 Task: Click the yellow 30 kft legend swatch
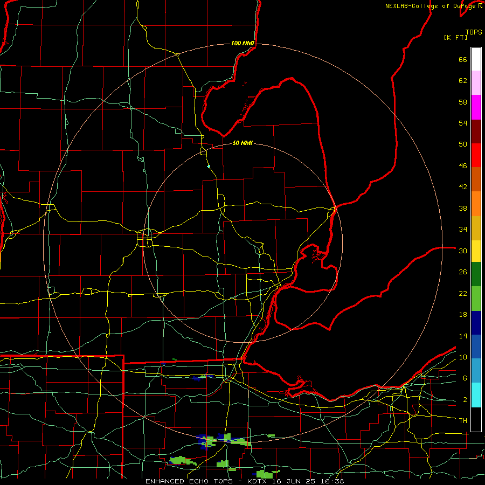tap(476, 251)
